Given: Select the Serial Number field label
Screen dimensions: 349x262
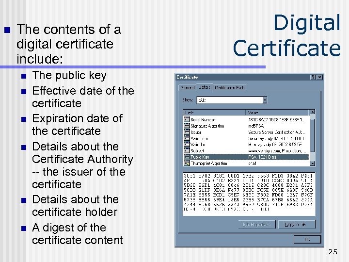Looking at the screenshot, I should pos(203,120).
